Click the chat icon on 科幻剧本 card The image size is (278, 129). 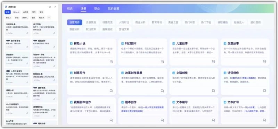point(162,61)
